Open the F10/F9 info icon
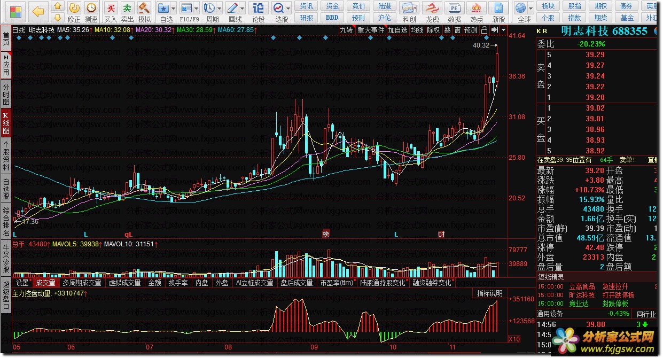The image size is (663, 358). (x=186, y=8)
